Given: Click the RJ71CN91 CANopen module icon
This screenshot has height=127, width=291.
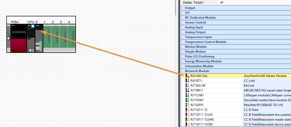Looking at the screenshot, I should click(188, 95).
